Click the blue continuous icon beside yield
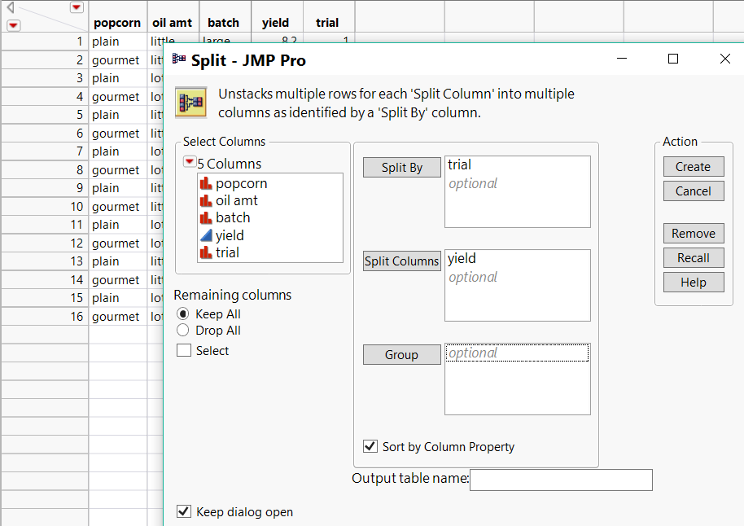The height and width of the screenshot is (526, 744). pos(205,235)
